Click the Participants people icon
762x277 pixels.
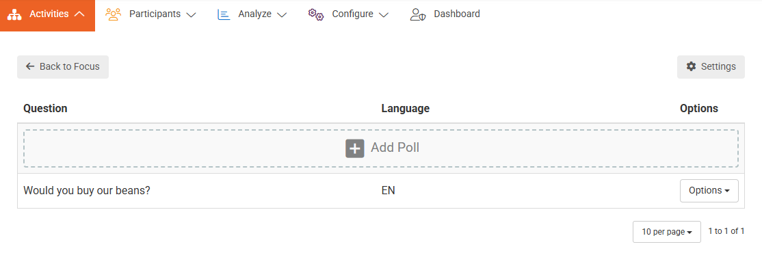point(114,14)
